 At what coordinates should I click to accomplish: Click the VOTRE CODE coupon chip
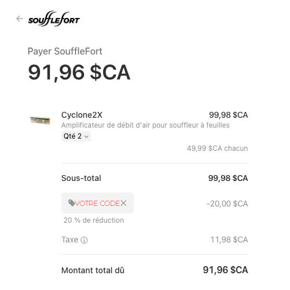coord(97,203)
